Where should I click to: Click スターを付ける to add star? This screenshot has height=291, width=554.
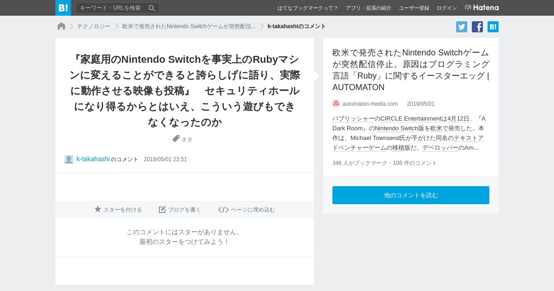coord(118,210)
